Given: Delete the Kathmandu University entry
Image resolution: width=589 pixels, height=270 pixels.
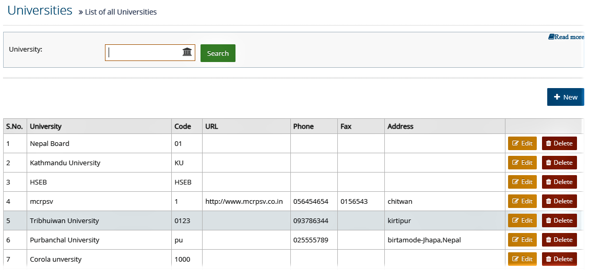Looking at the screenshot, I should [x=559, y=163].
